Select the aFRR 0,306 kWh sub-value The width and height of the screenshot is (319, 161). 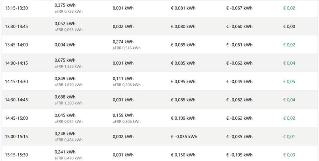(126, 122)
